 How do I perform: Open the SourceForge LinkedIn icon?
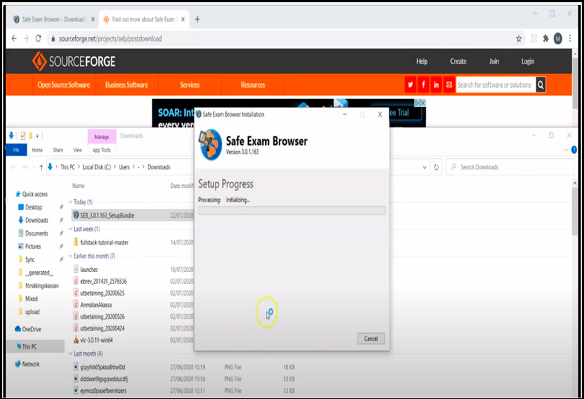pos(436,85)
